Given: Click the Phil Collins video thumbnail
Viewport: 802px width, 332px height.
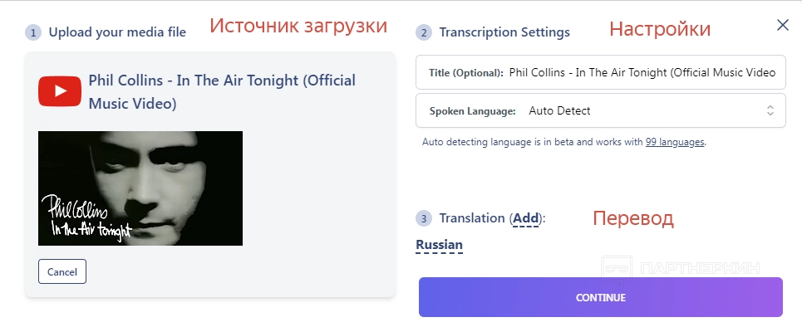Looking at the screenshot, I should pyautogui.click(x=140, y=188).
